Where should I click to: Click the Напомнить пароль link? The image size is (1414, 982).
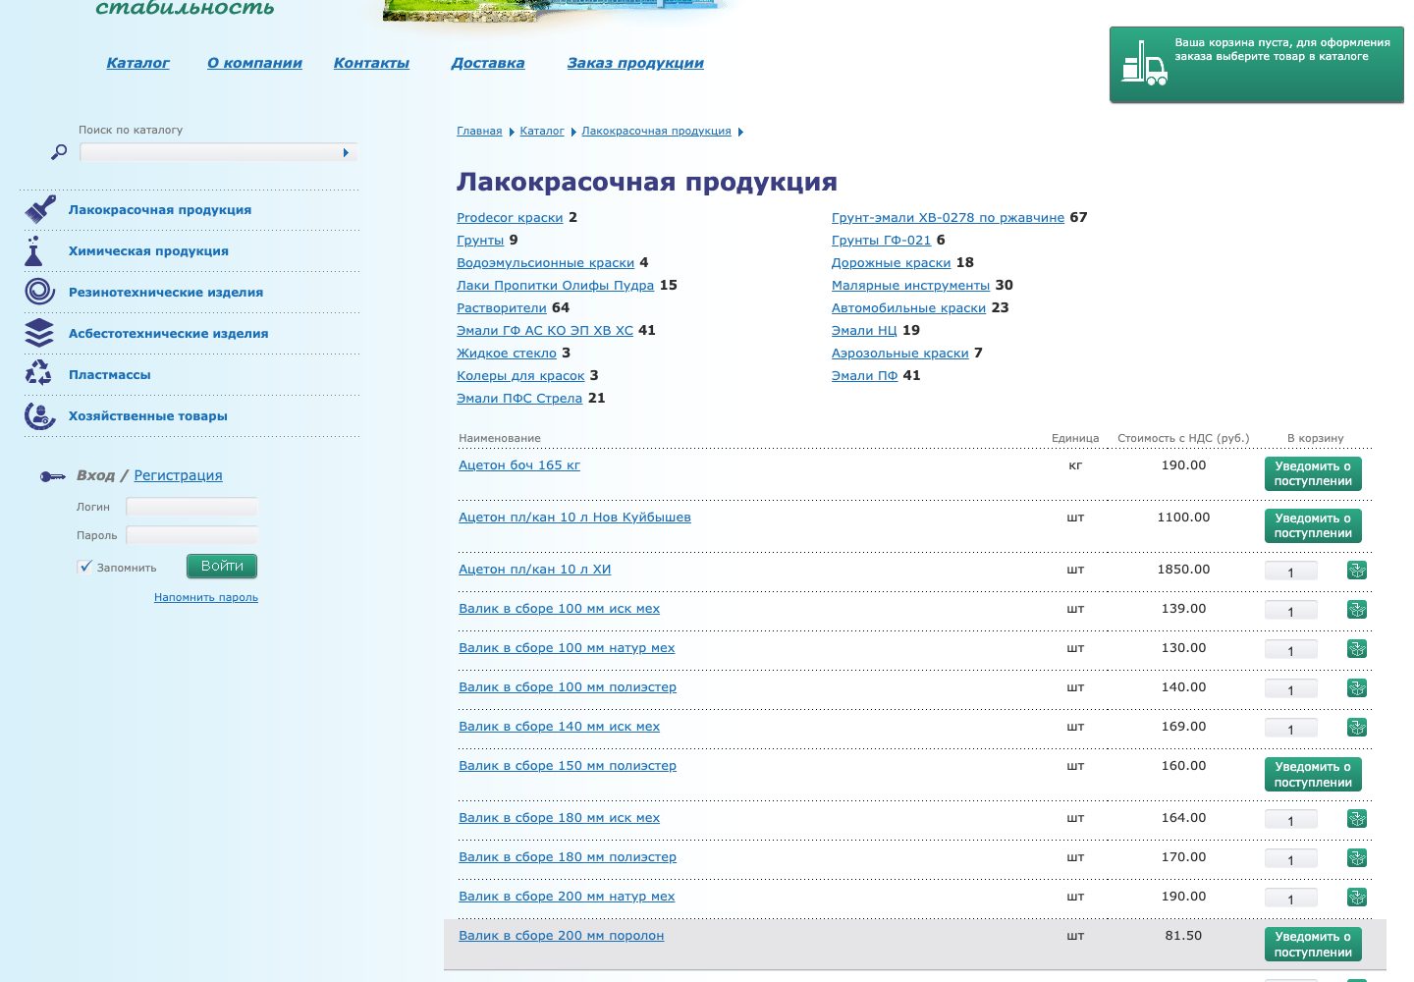click(x=206, y=597)
